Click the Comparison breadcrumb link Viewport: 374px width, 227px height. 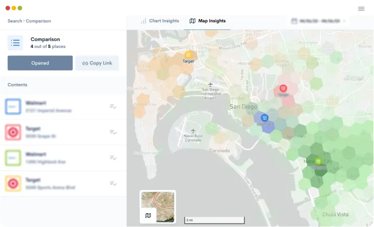click(38, 21)
